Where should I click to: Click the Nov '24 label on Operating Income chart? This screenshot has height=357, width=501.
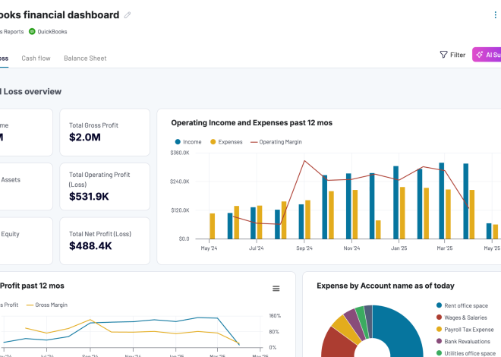coord(351,248)
